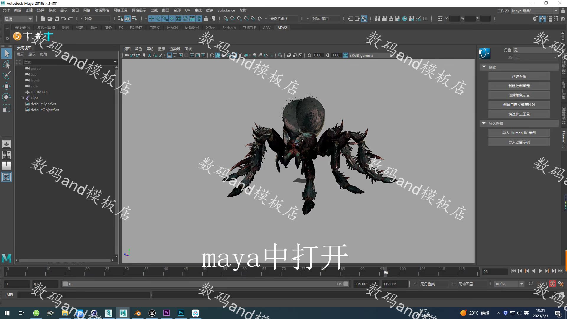Click the white T-pose figure shelf icon

point(28,36)
